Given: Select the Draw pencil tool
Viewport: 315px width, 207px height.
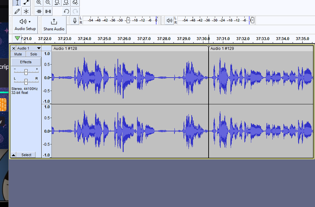Looking at the screenshot, I should 17,12.
